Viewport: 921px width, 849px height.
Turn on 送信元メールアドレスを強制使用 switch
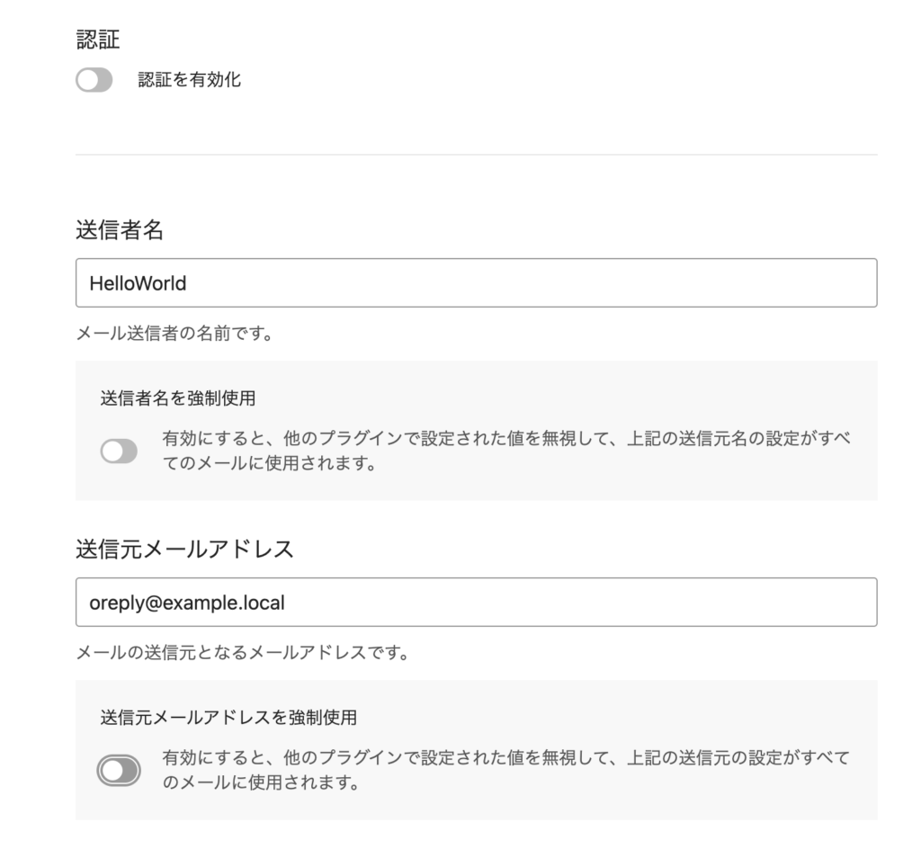(x=119, y=771)
